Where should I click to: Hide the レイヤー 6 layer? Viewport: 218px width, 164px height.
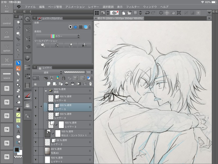36,98
